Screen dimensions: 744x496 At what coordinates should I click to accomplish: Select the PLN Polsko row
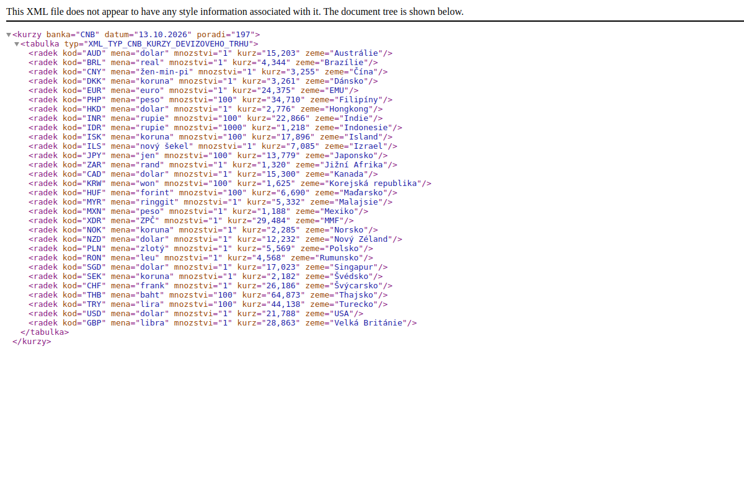pos(200,249)
